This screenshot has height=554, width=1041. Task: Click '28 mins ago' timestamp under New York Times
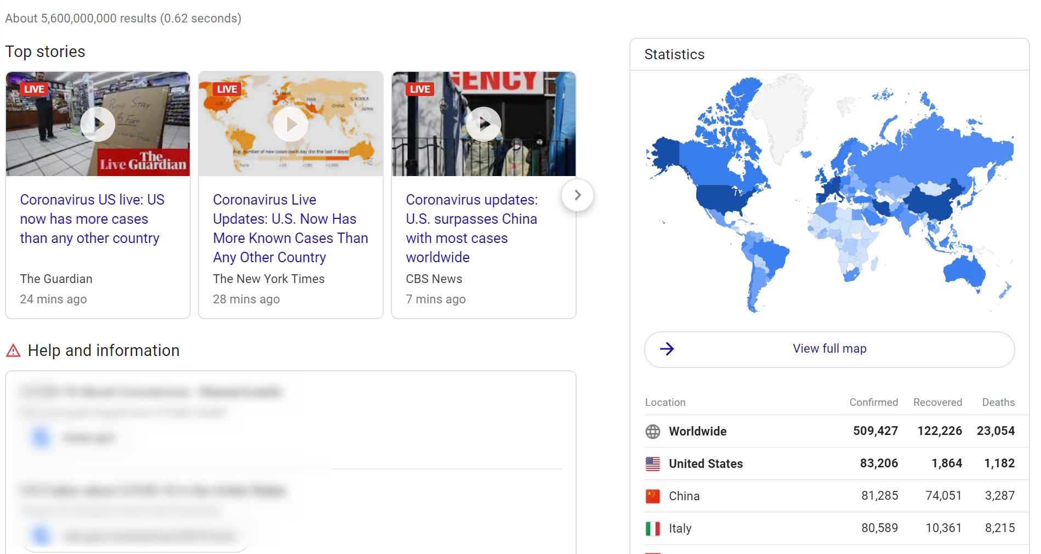[x=246, y=299]
